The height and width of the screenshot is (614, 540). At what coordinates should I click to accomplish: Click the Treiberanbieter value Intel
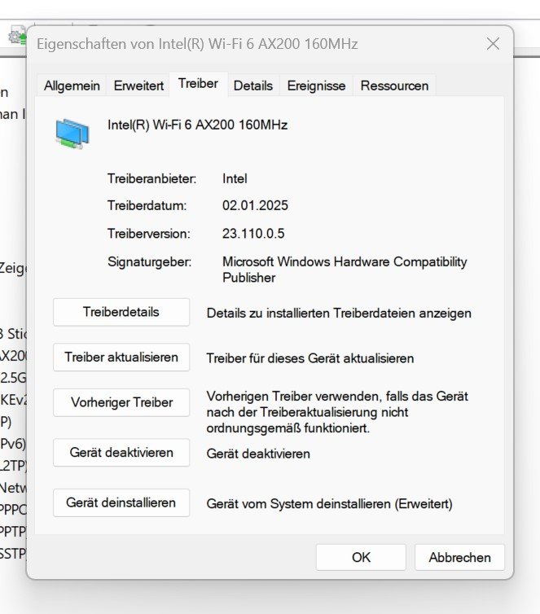pos(235,178)
